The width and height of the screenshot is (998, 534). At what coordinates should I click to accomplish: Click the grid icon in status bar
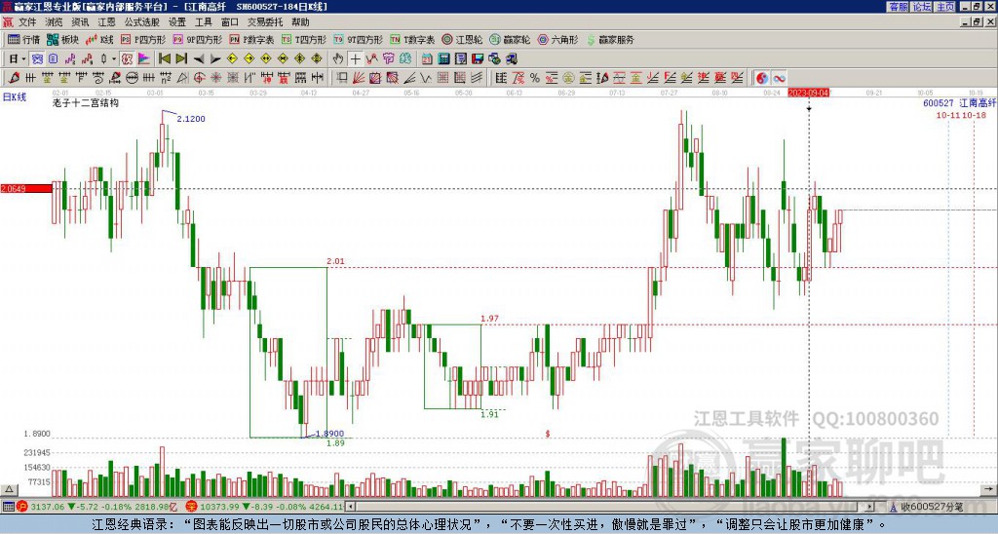pos(8,507)
